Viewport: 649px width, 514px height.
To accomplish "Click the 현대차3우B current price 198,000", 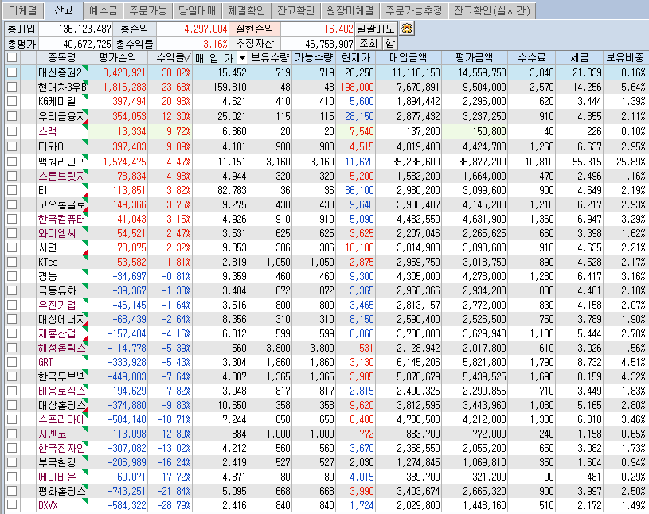I will point(358,88).
